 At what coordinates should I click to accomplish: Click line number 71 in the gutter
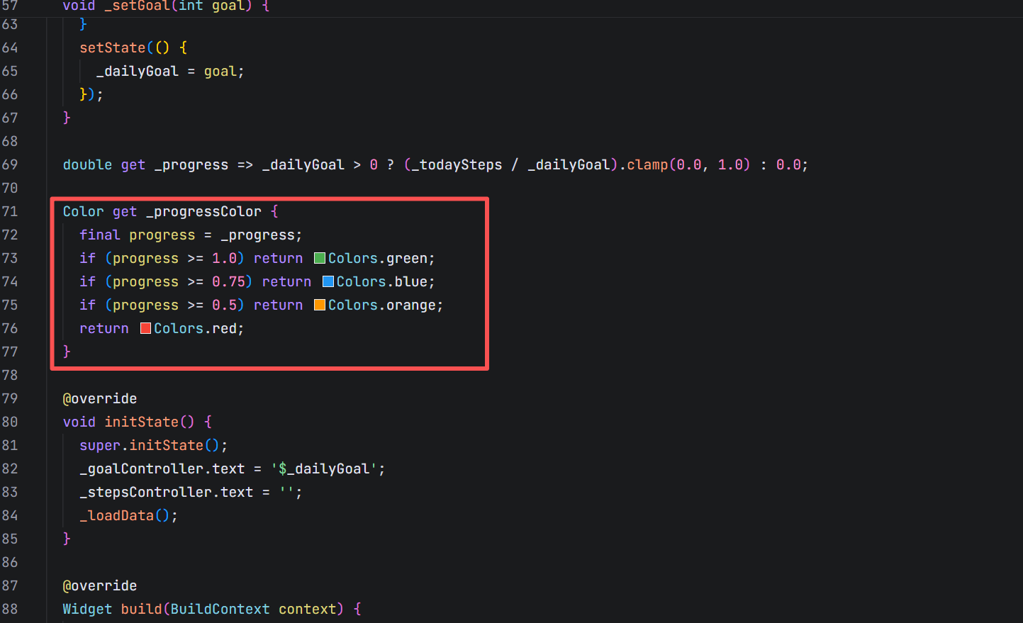coord(10,211)
